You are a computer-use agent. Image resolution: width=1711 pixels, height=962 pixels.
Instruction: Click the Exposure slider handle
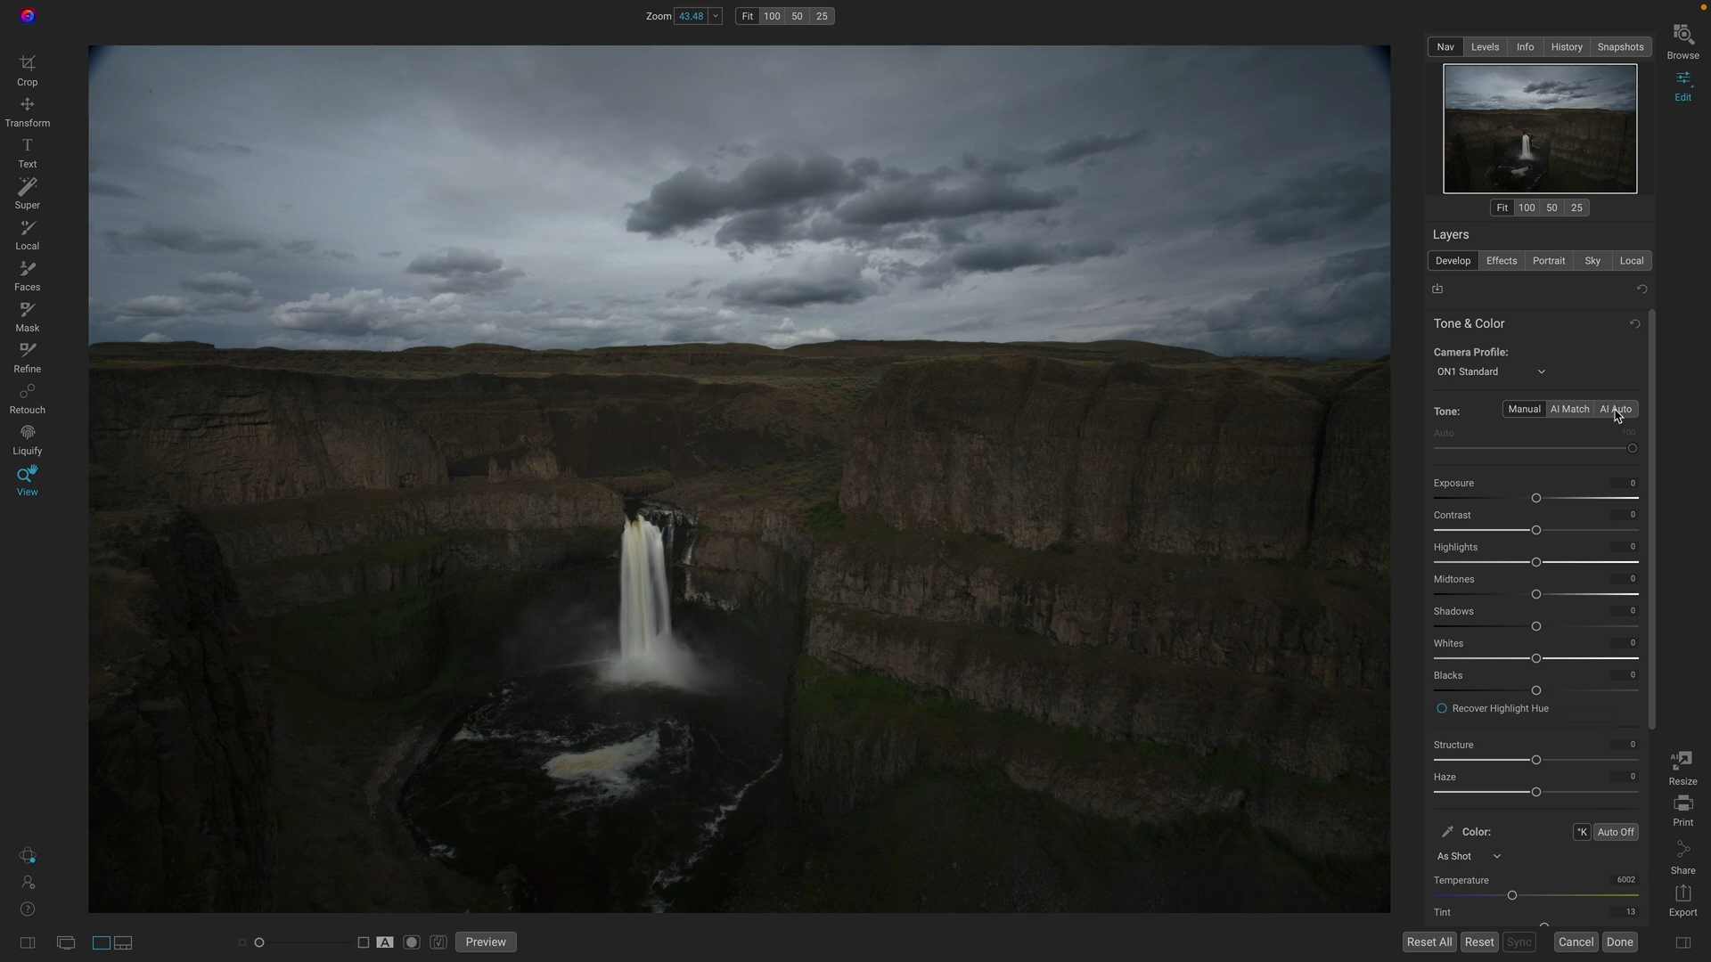(x=1535, y=499)
